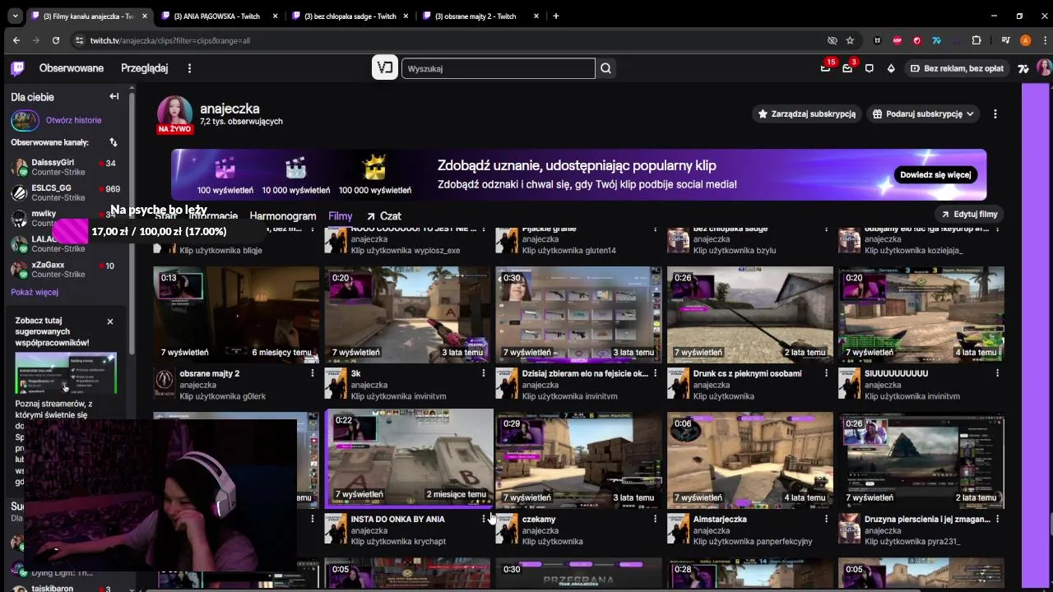Reload the page

tap(56, 40)
